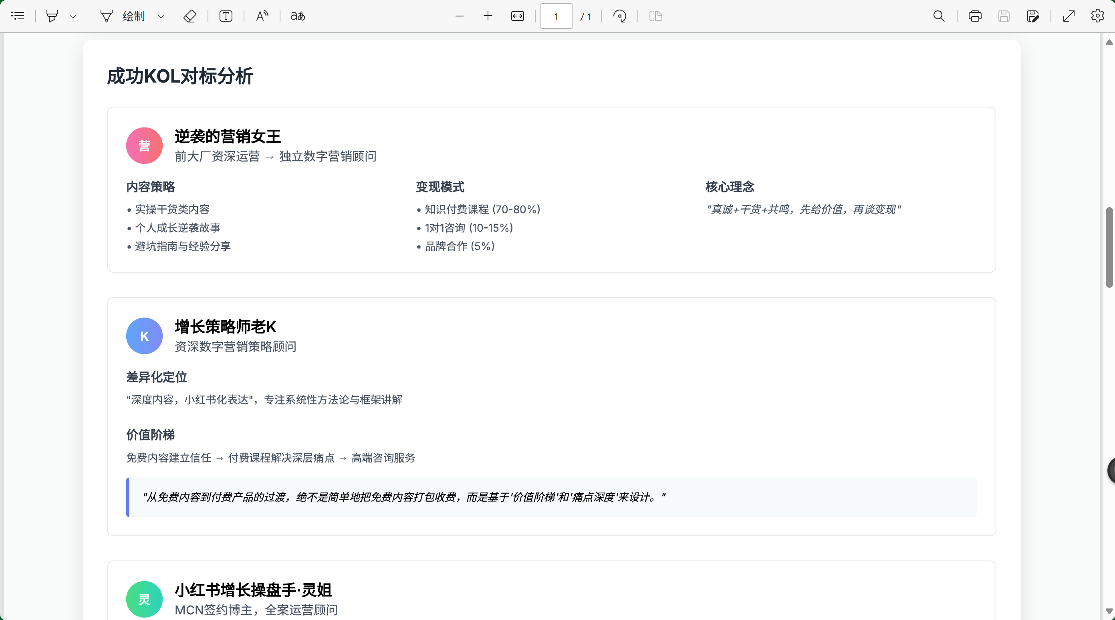Search in the document
The height and width of the screenshot is (620, 1115).
[938, 16]
